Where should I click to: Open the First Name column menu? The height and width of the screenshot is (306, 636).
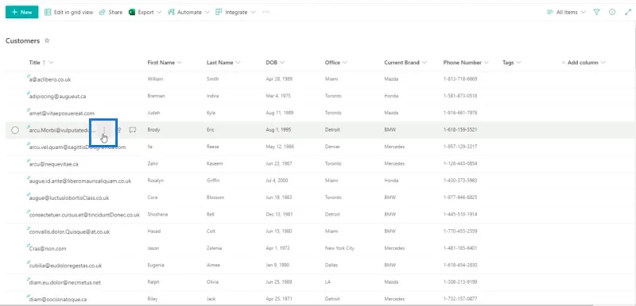[x=165, y=63]
